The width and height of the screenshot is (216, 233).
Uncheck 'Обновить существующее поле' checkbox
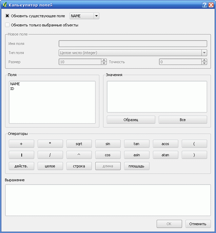(x=7, y=16)
